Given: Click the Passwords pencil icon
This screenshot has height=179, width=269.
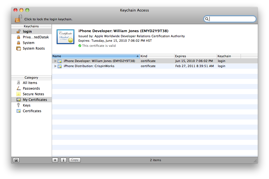Looking at the screenshot, I should [x=19, y=89].
